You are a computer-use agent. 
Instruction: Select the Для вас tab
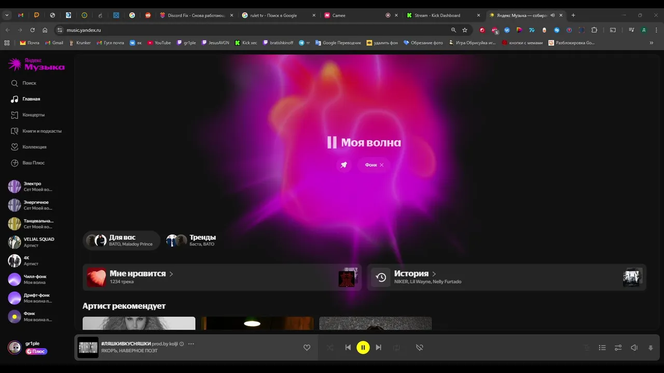point(121,240)
